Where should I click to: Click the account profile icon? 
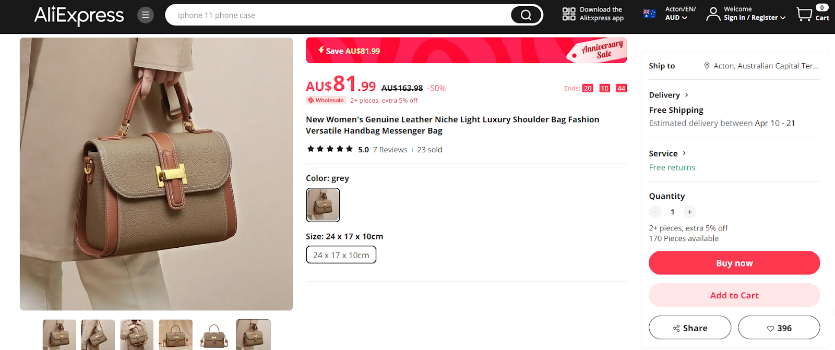tap(713, 14)
